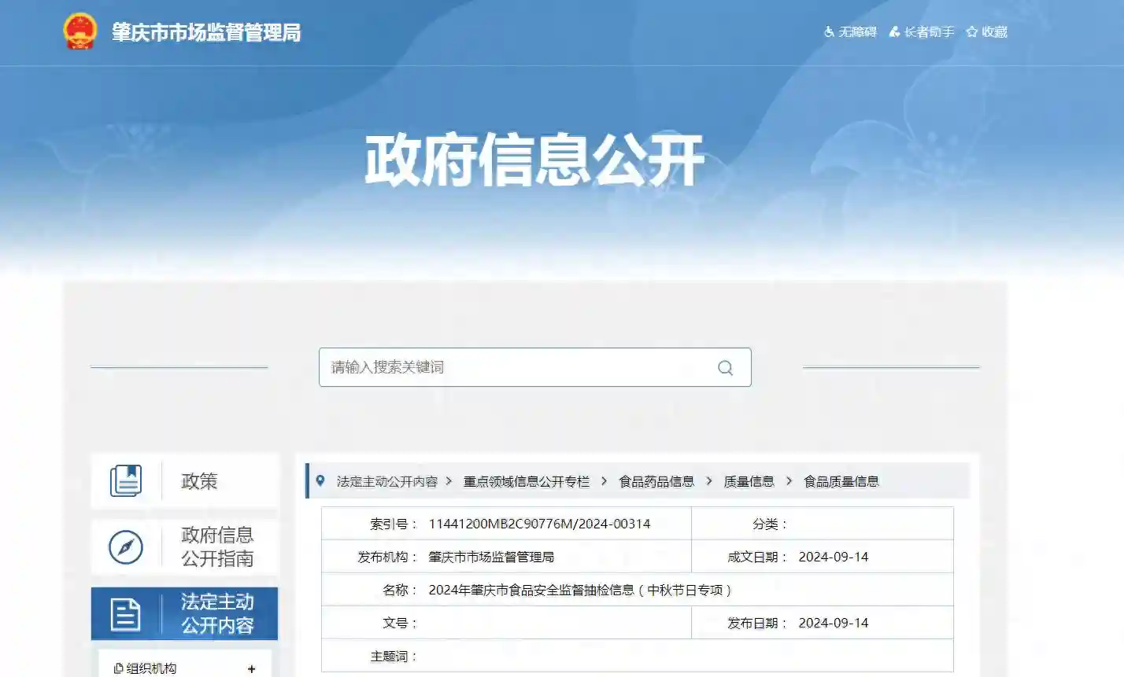
Task: Open the 质量信息 breadcrumb link
Action: (748, 482)
